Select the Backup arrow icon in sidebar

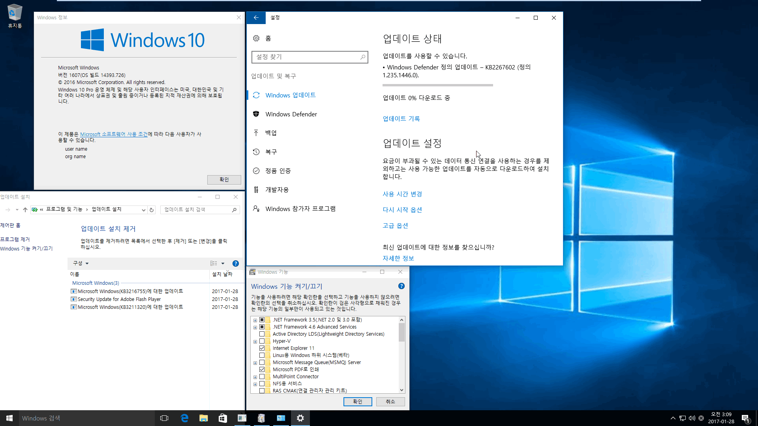[256, 133]
